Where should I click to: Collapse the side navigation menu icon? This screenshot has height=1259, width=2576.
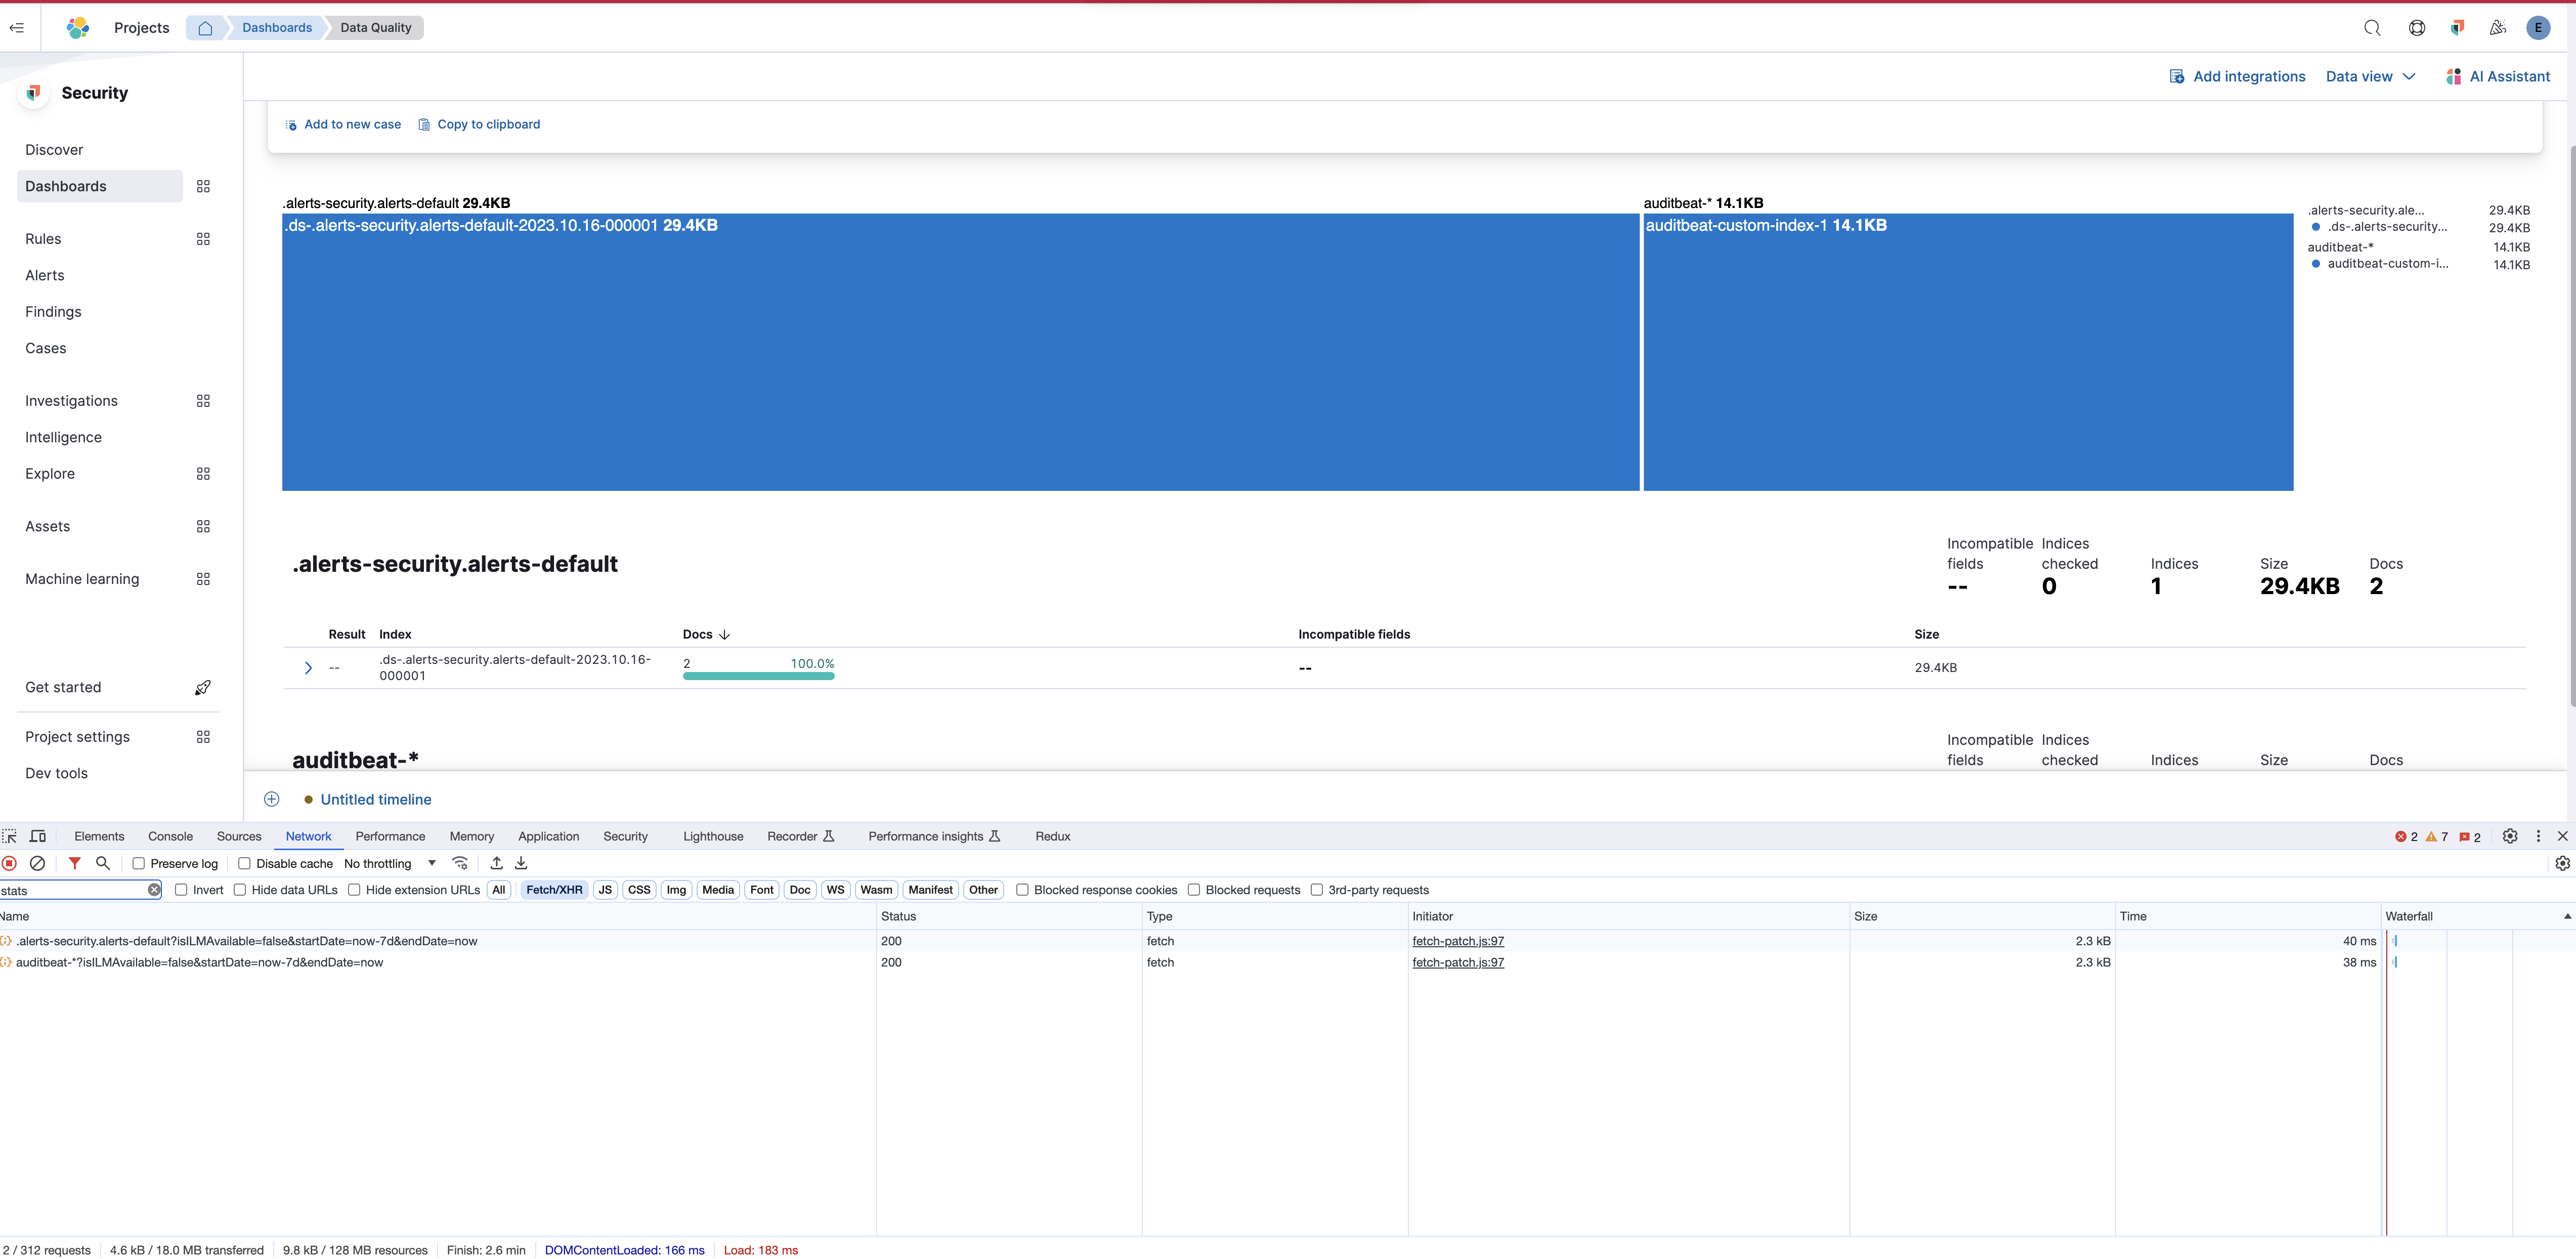tap(17, 28)
